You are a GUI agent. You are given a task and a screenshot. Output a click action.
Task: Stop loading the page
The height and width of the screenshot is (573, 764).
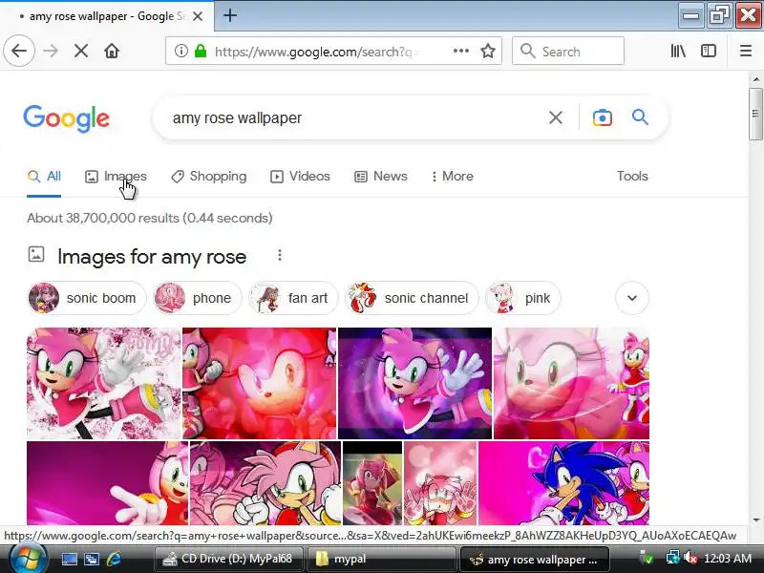click(81, 51)
